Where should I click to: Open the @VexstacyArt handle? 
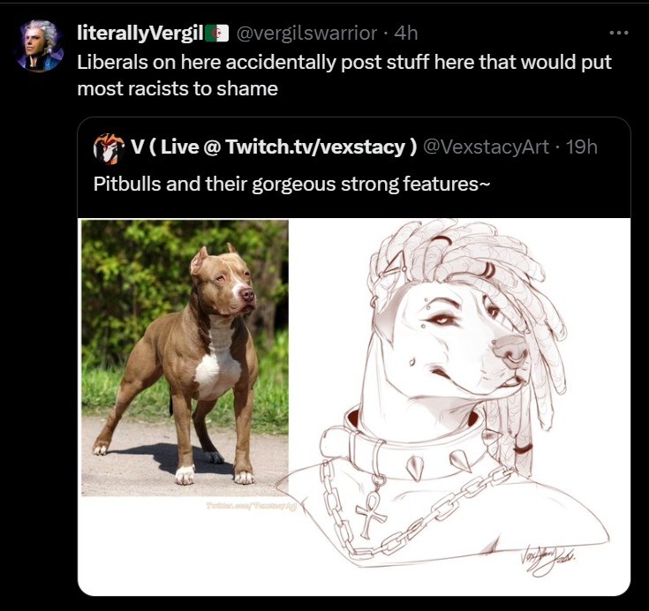click(487, 147)
